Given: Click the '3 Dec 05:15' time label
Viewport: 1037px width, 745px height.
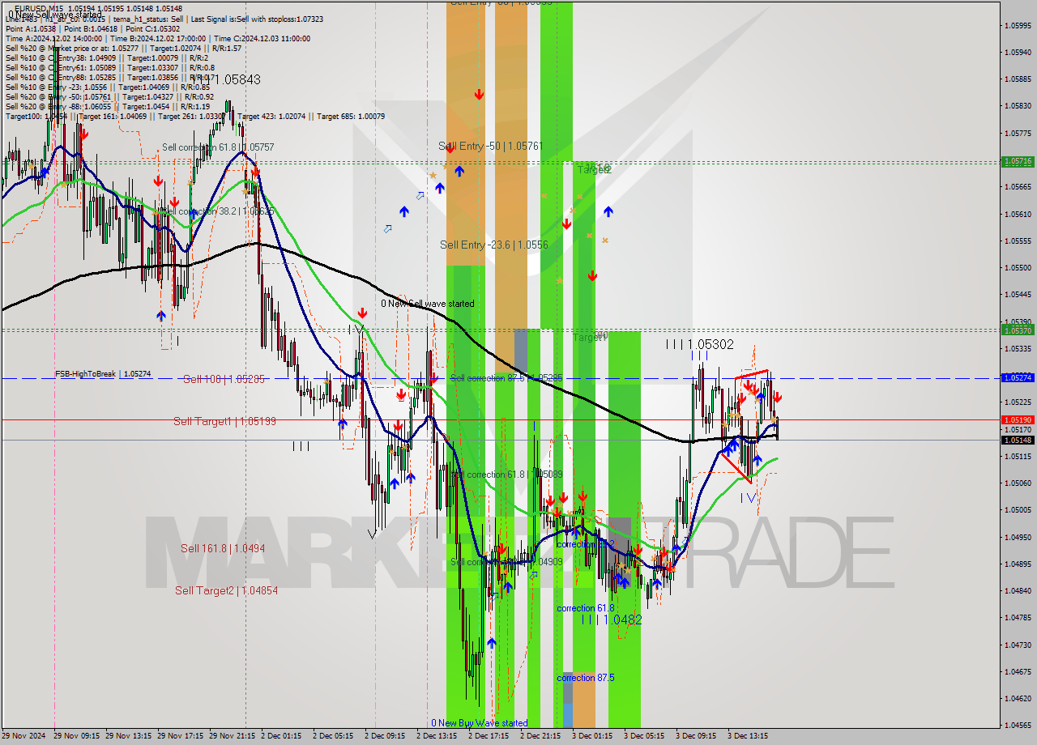Looking at the screenshot, I should tap(644, 736).
